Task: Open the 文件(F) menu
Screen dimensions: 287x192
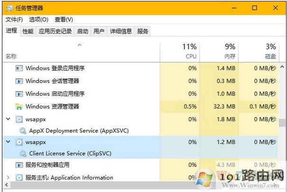Action: [x=14, y=19]
